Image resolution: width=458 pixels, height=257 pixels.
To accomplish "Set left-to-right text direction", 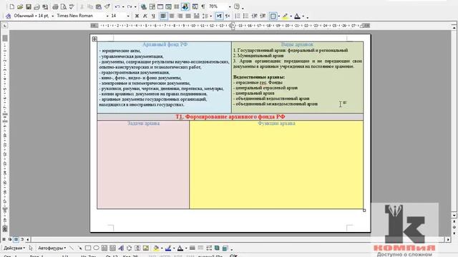I will [219, 16].
